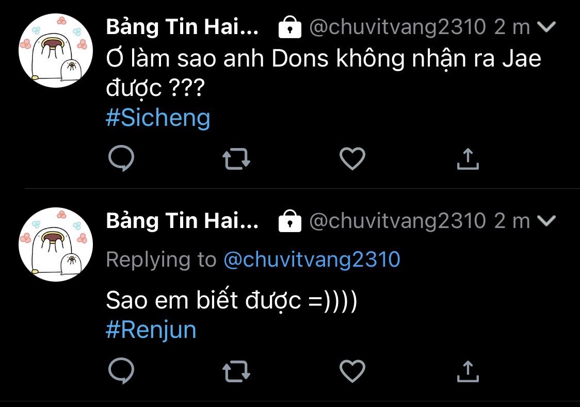The width and height of the screenshot is (580, 407).
Task: Open the Bảng Tin Hai display name on second tweet
Action: (182, 221)
